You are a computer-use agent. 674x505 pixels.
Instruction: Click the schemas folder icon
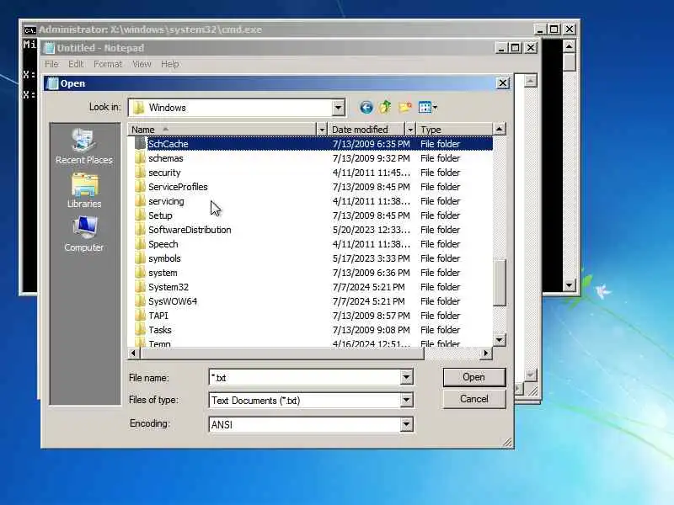coord(140,158)
